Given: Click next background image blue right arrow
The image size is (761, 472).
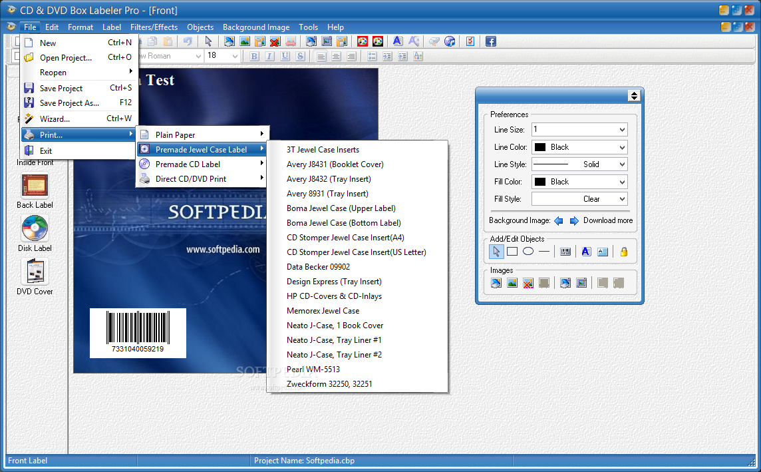Looking at the screenshot, I should pos(574,220).
